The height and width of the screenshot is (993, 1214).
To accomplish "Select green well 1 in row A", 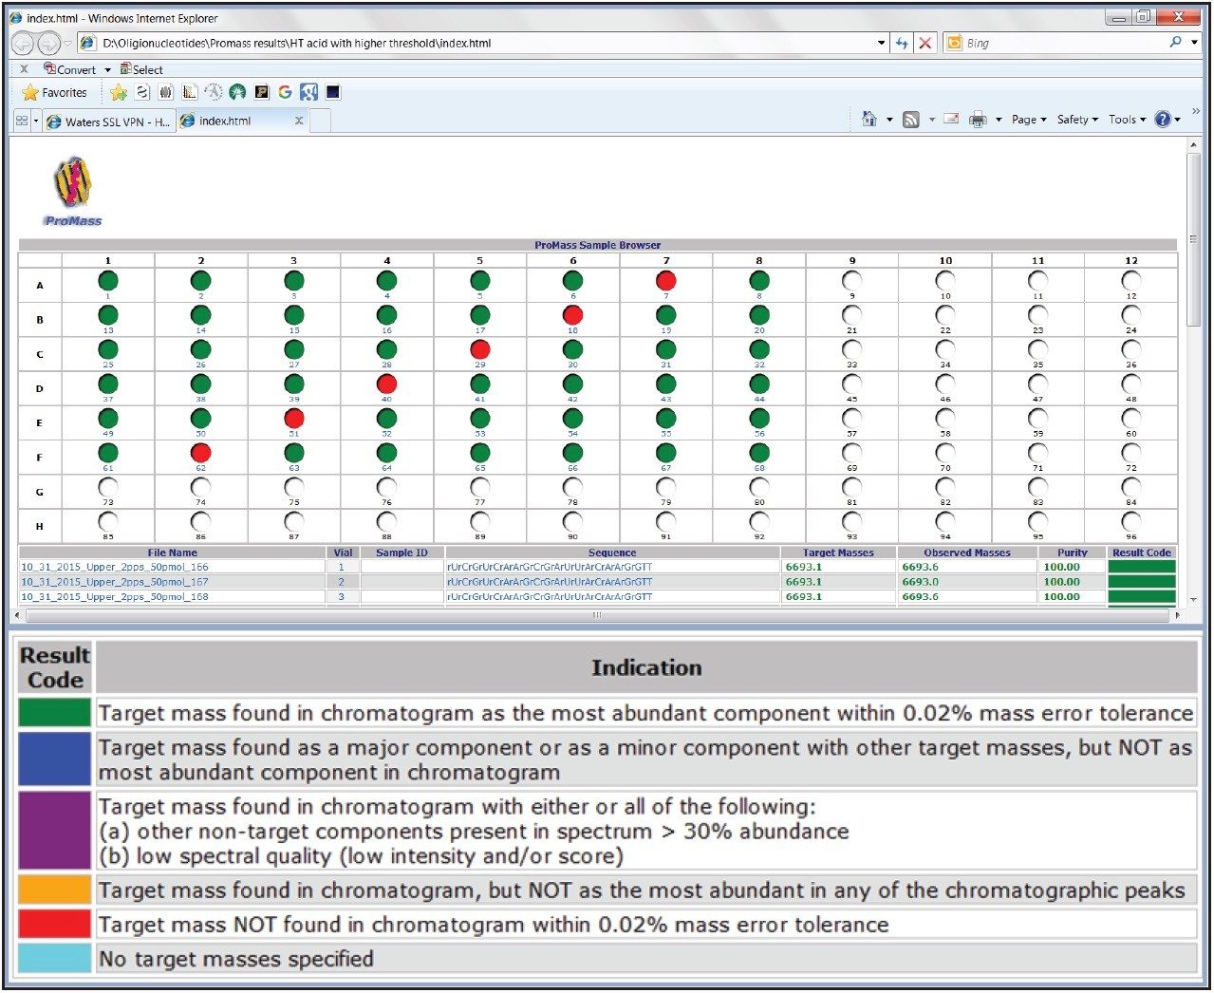I will click(108, 281).
